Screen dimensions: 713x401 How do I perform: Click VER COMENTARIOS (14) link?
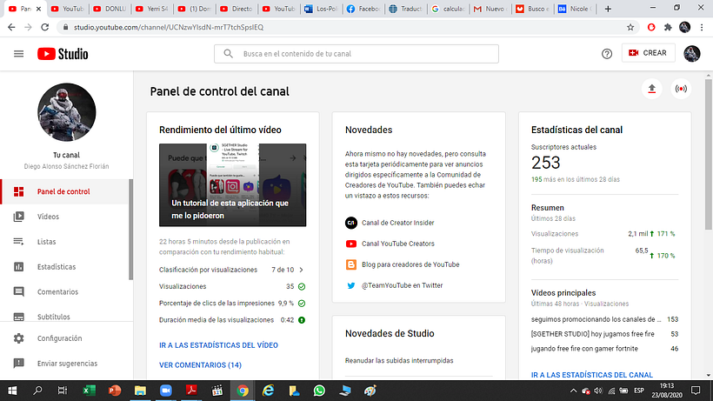[200, 365]
